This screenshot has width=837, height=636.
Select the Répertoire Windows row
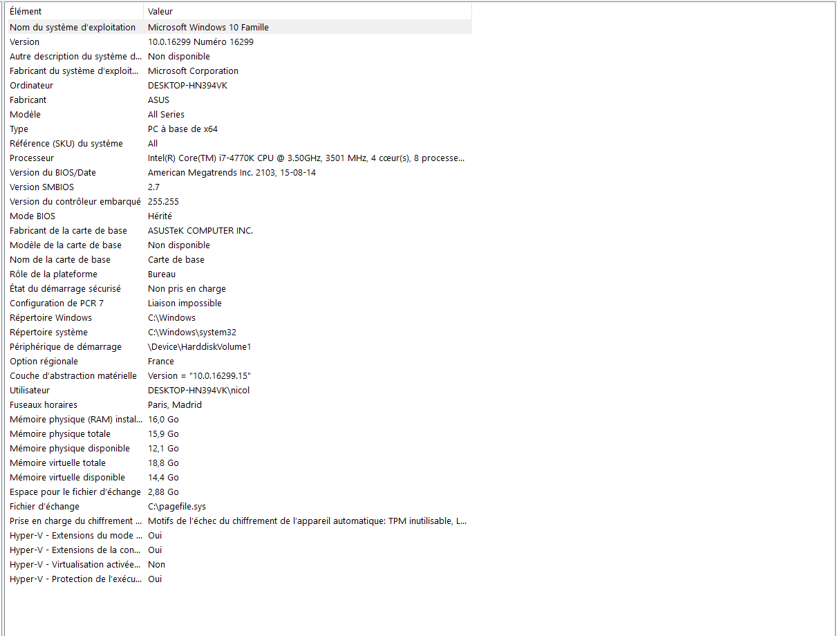pyautogui.click(x=239, y=317)
